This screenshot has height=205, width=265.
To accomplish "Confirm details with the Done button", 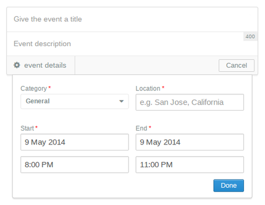I will pyautogui.click(x=229, y=186).
